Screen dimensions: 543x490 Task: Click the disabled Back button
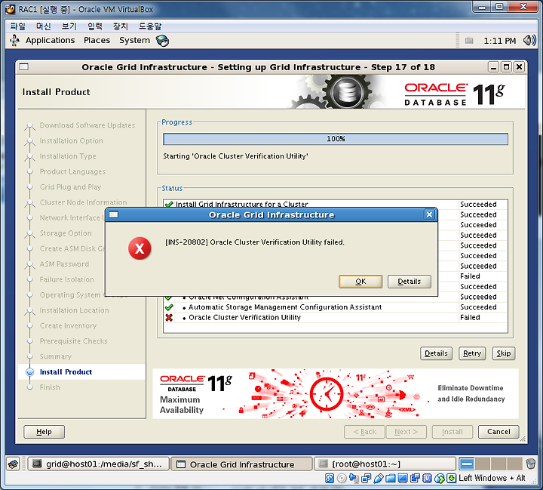tap(364, 432)
